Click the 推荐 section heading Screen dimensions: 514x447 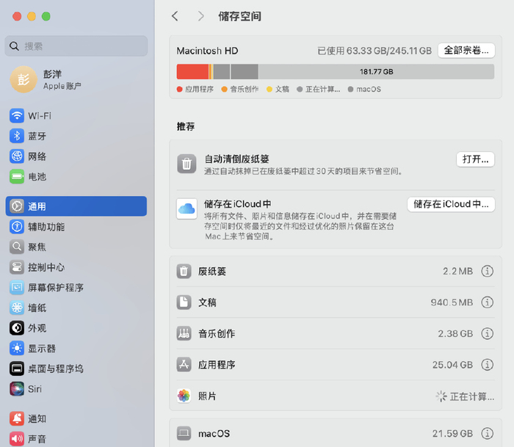[186, 126]
